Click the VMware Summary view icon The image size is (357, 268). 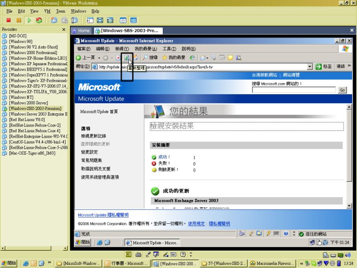pyautogui.click(x=123, y=20)
